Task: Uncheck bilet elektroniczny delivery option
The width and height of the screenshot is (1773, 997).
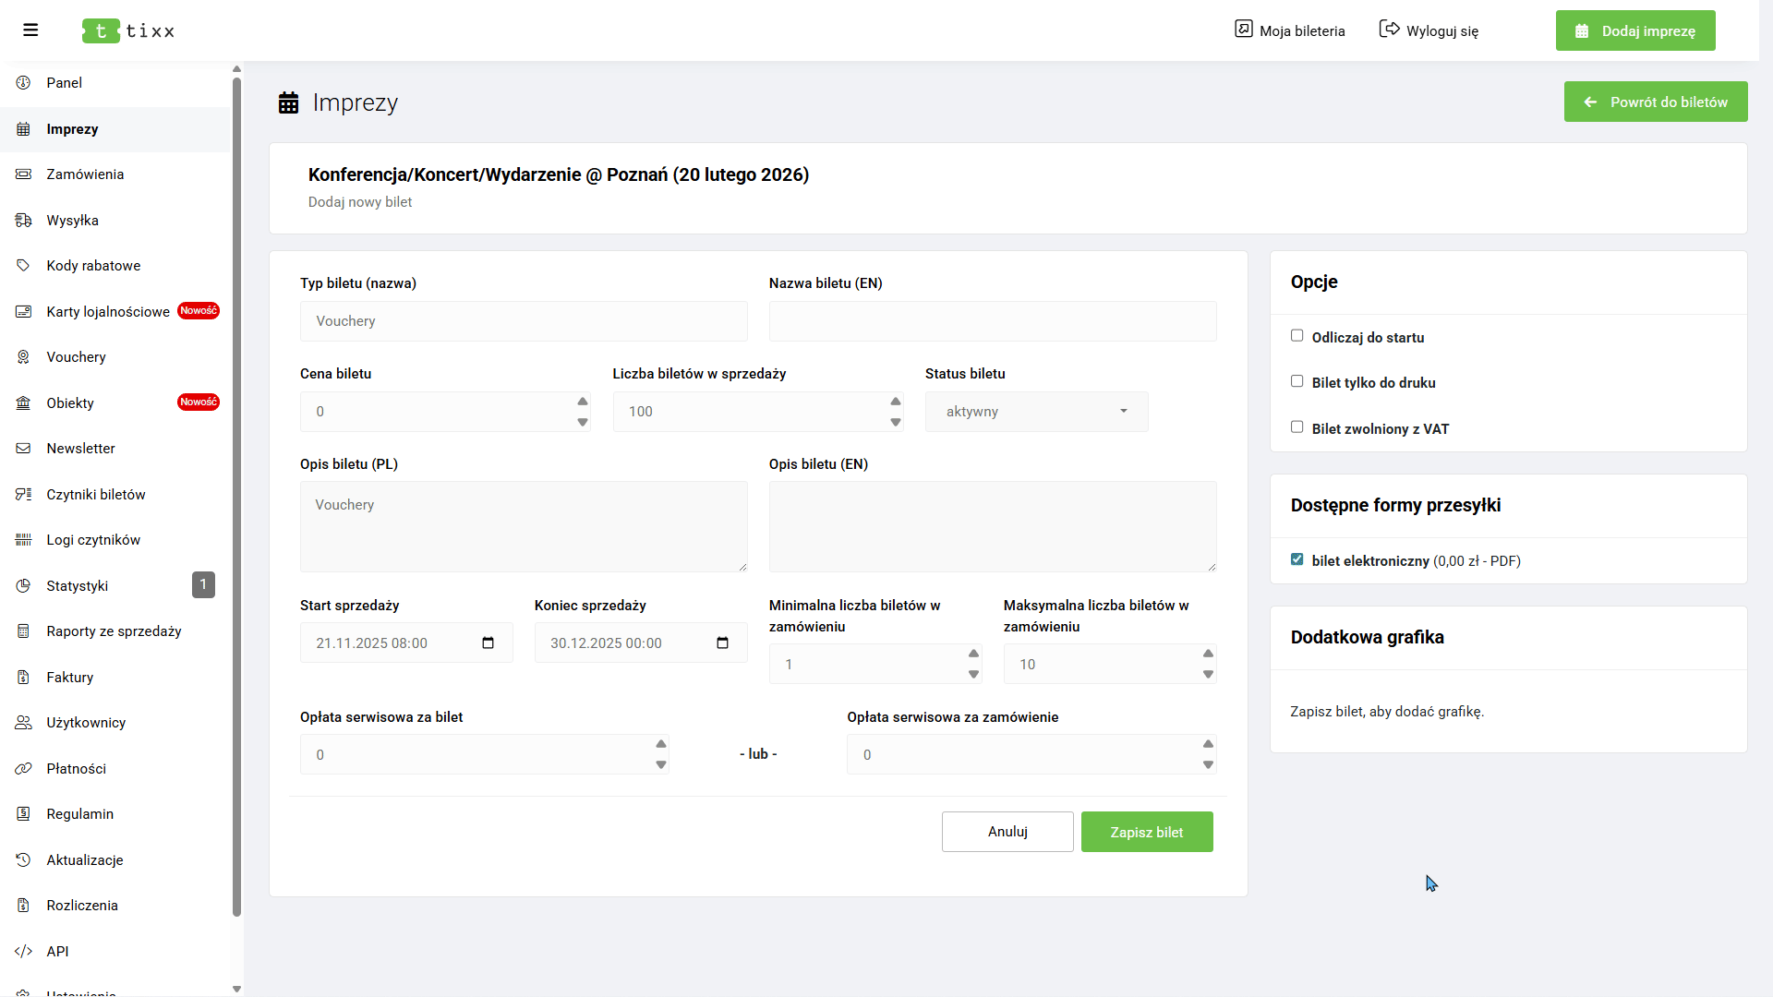Action: click(1297, 559)
